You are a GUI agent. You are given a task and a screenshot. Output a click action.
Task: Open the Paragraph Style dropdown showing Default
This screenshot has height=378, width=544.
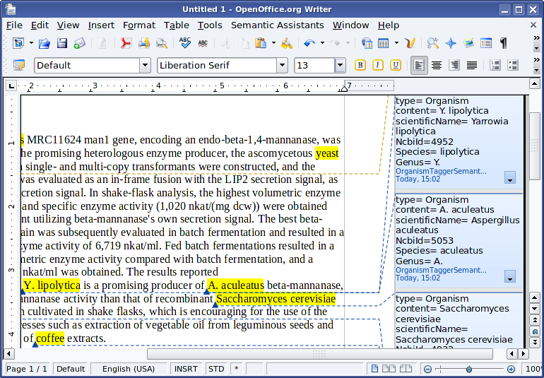(x=145, y=66)
